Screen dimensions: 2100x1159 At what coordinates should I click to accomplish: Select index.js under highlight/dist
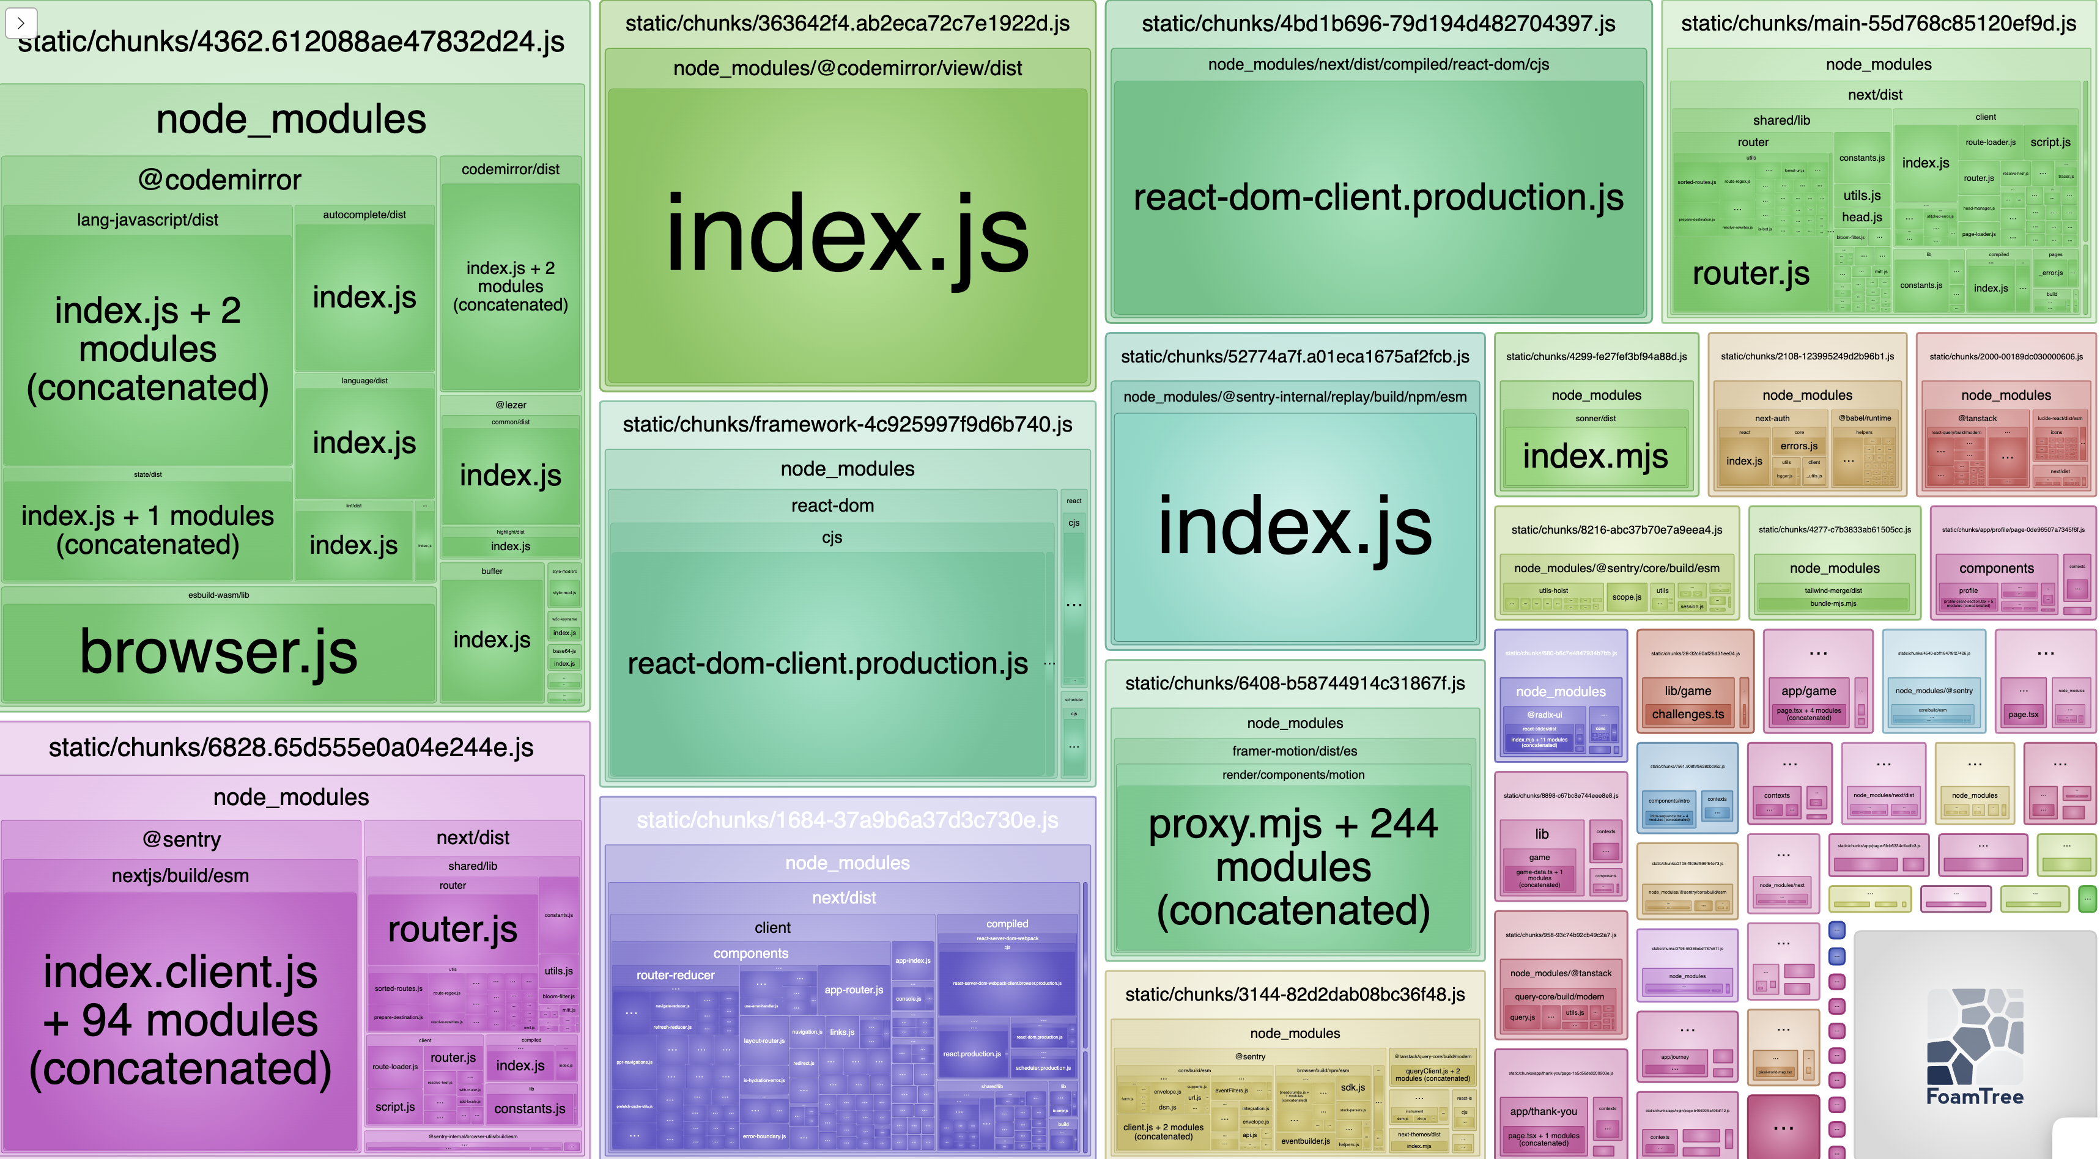coord(511,546)
